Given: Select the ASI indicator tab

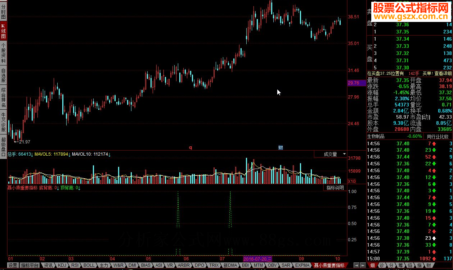Looking at the screenshot, I should tap(158, 265).
